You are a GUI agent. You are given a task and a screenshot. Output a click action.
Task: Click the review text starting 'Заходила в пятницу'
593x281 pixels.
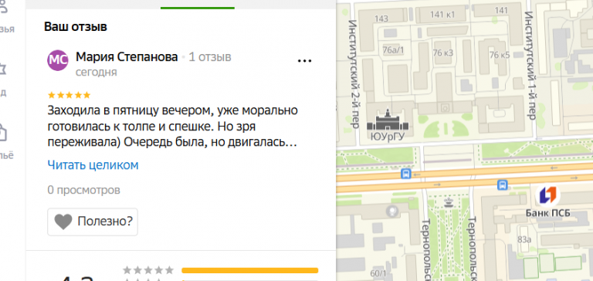click(173, 127)
